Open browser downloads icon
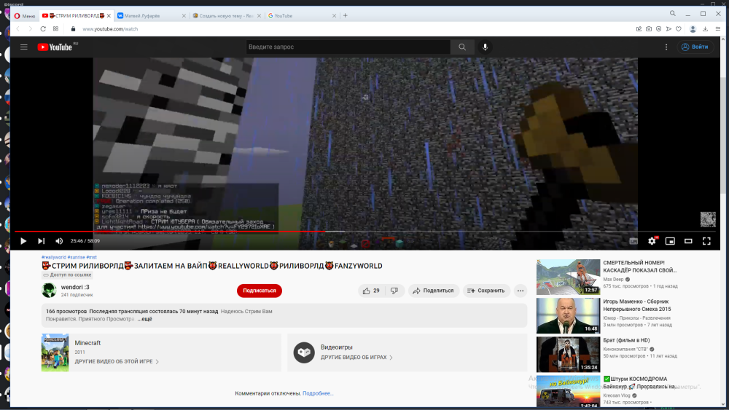Viewport: 729px width, 410px height. tap(705, 29)
